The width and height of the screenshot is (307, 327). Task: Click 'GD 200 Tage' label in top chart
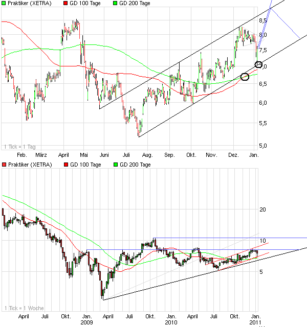point(135,4)
